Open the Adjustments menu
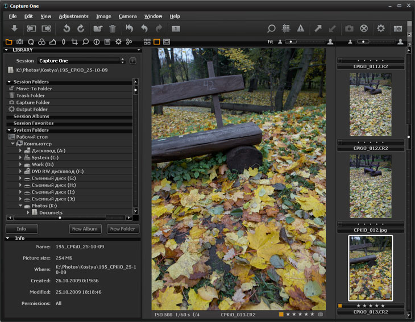 [73, 16]
